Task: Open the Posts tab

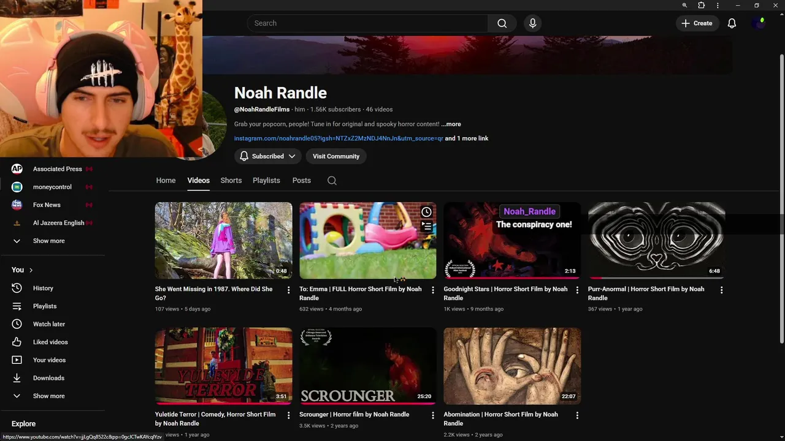Action: point(301,181)
